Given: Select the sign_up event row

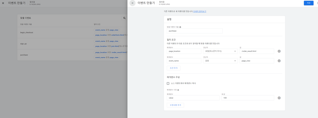Looking at the screenshot, I should click(x=72, y=43).
